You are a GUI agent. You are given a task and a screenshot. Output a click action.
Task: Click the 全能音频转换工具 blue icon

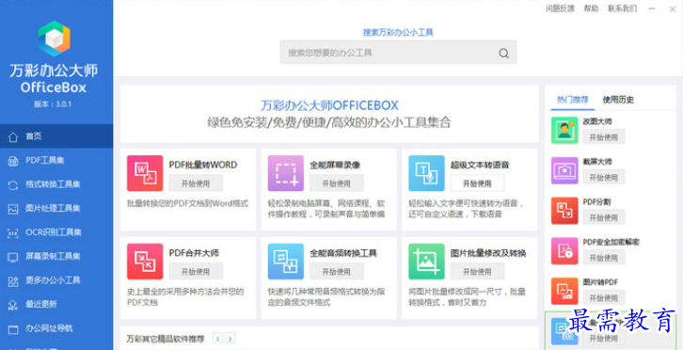(x=286, y=261)
